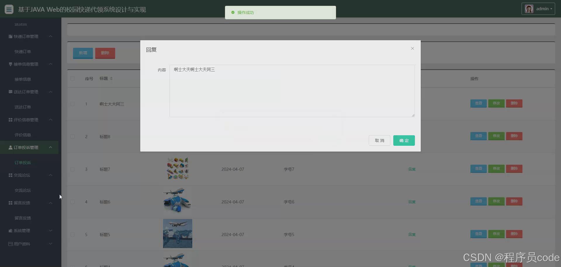The height and width of the screenshot is (267, 561).
Task: Check the select-all checkbox in table header
Action: [x=72, y=79]
